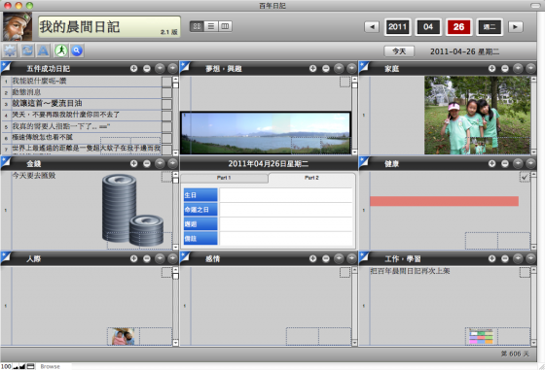Open the year selector 2011
Screen dimensions: 545x370
coord(397,26)
